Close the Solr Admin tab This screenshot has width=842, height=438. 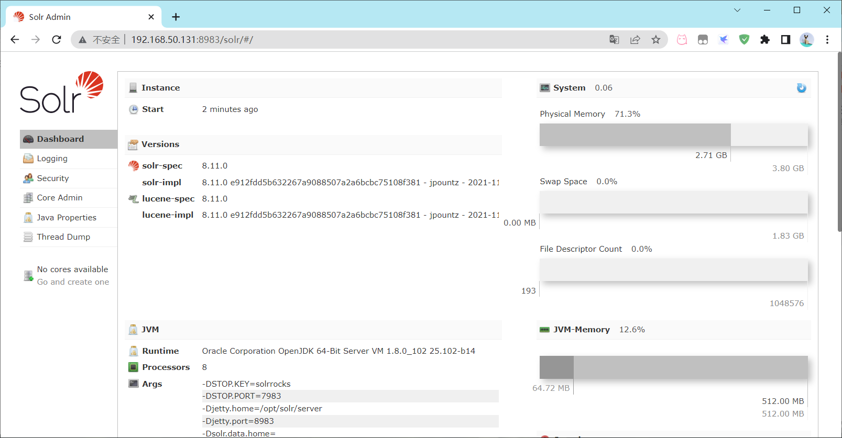click(151, 17)
